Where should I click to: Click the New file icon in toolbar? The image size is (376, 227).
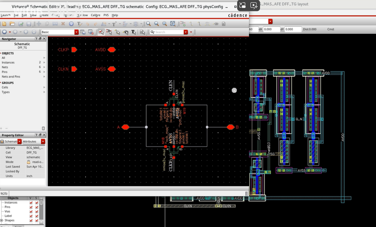click(4, 24)
